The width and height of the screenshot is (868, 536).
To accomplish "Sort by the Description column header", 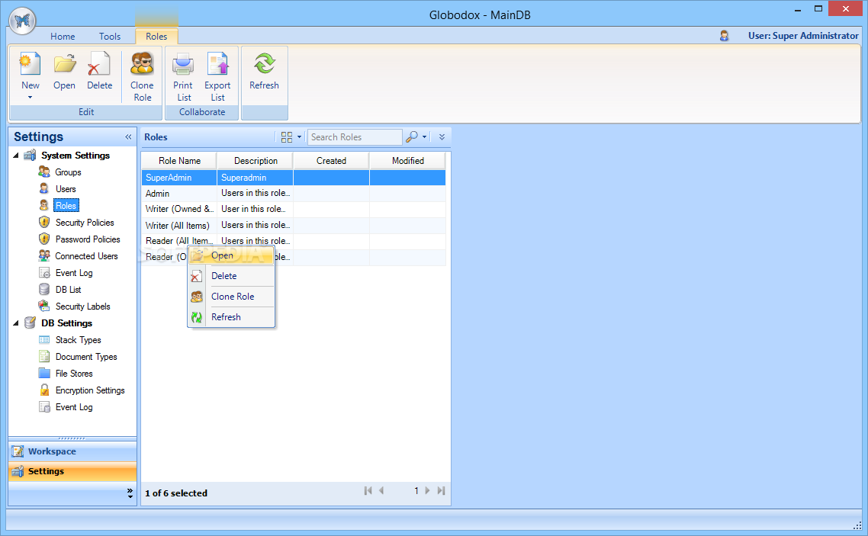I will pos(256,160).
